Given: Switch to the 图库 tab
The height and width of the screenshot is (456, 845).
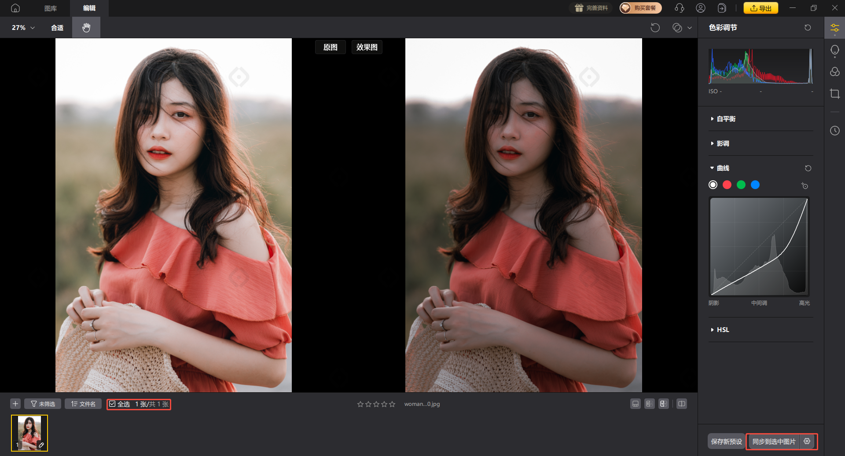Looking at the screenshot, I should pos(51,8).
